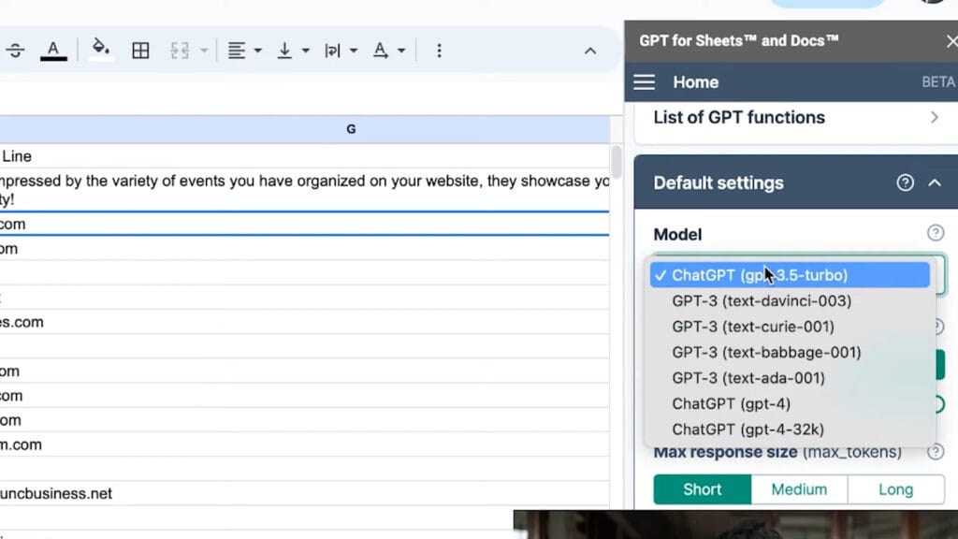The height and width of the screenshot is (539, 958).
Task: Click the 'Line' header cell
Action: click(x=304, y=156)
